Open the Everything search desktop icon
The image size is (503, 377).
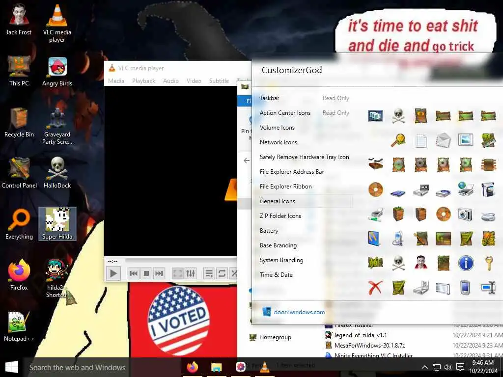19,224
